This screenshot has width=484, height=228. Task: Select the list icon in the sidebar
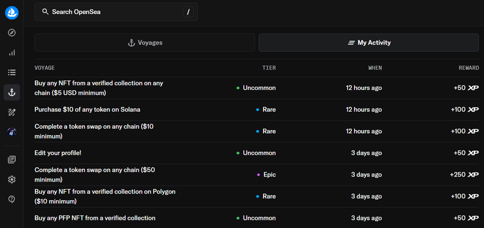click(12, 73)
